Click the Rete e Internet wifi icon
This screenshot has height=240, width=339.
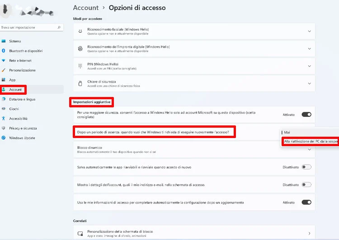tap(4, 60)
